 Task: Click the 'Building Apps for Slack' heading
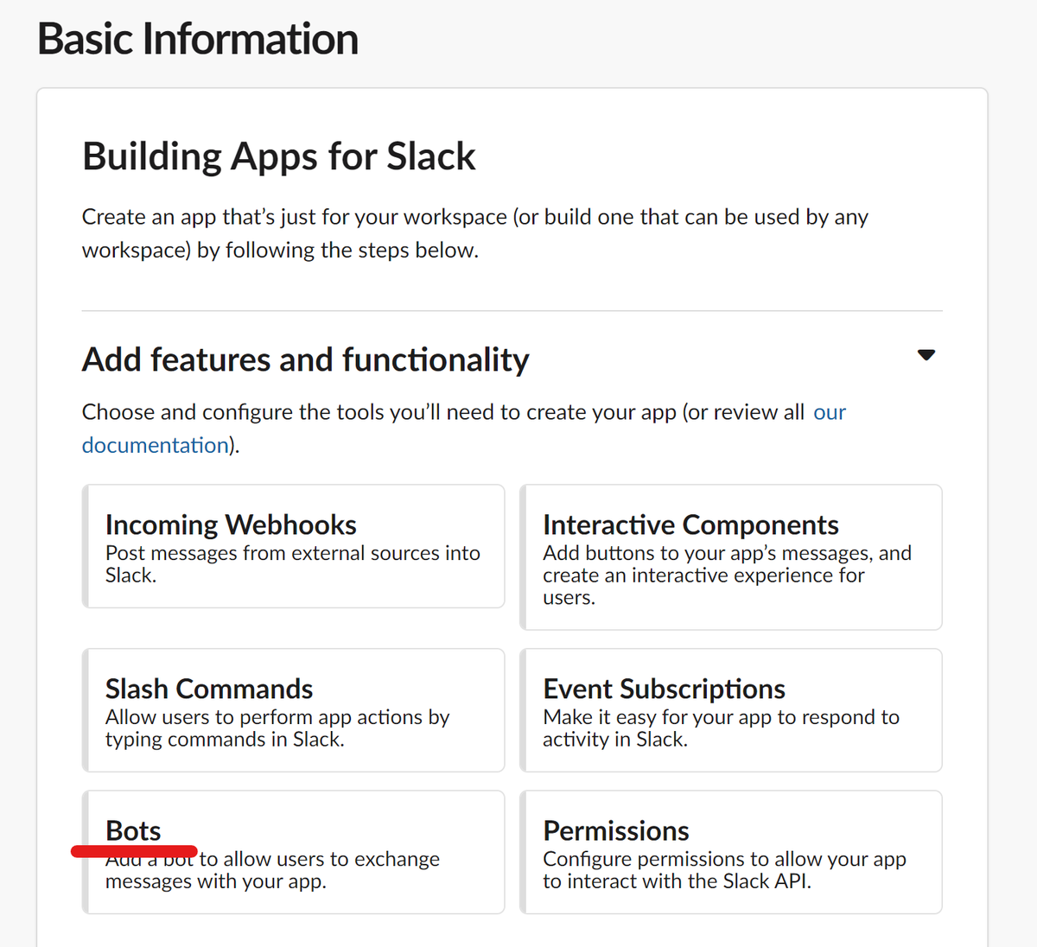tap(279, 156)
